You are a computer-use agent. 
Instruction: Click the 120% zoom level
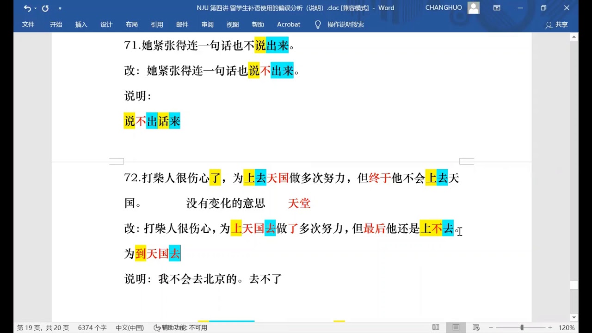coord(567,327)
